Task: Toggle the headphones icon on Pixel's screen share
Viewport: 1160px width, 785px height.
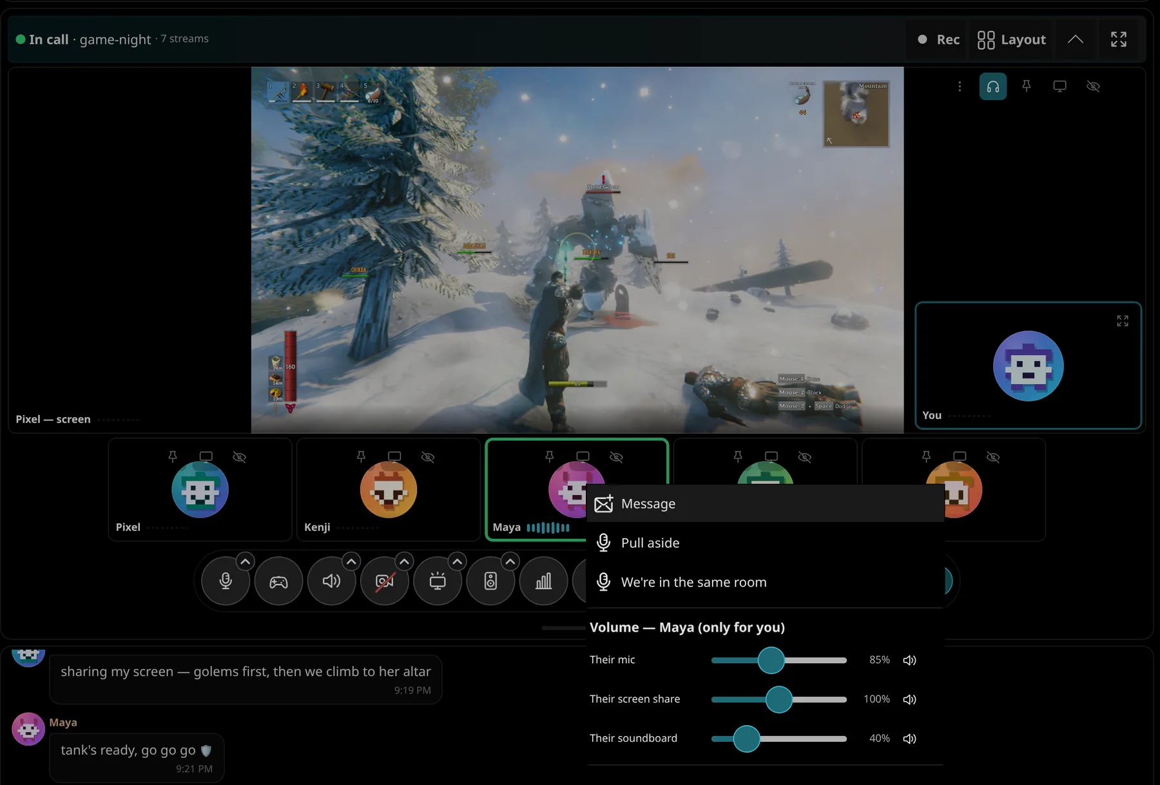Action: 993,86
